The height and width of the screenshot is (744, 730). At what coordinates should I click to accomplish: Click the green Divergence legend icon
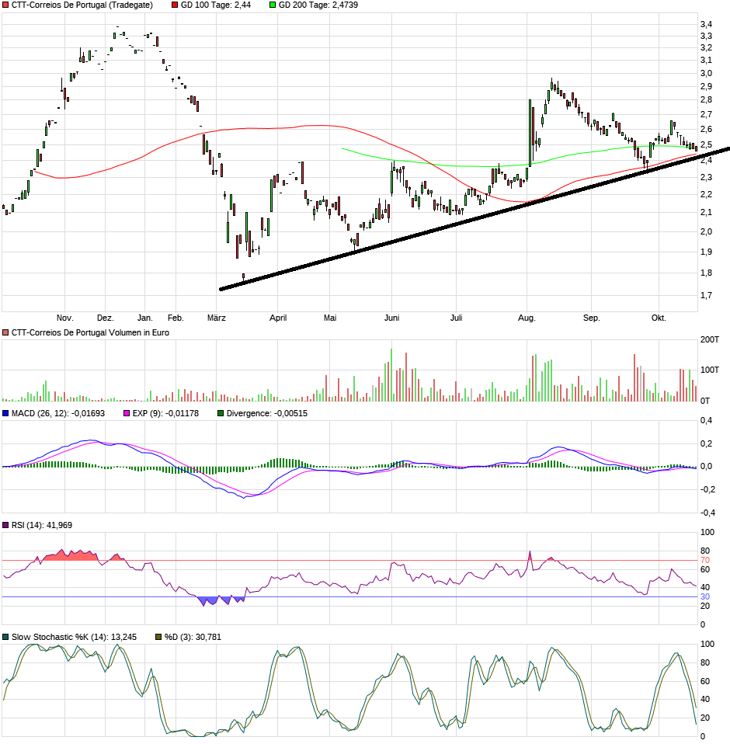[x=218, y=414]
